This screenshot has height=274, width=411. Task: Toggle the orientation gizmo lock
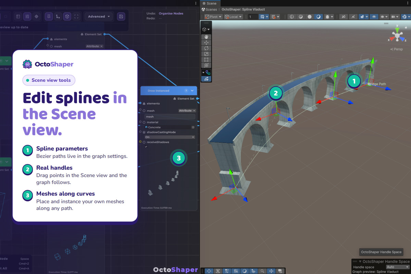point(406,27)
